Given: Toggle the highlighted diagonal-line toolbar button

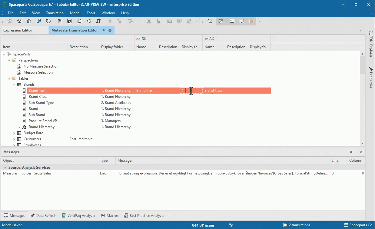Looking at the screenshot, I should tap(221, 21).
